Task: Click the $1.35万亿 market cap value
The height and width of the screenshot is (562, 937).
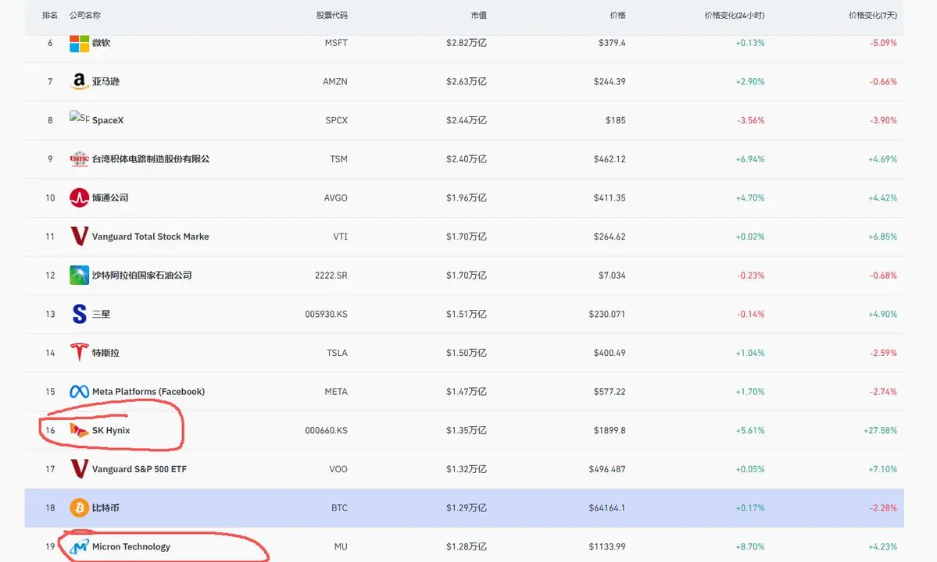Action: pos(466,431)
